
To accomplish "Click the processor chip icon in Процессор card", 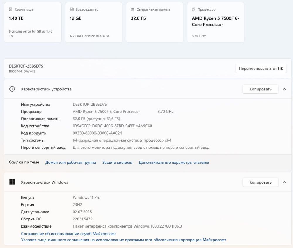I will (x=194, y=9).
